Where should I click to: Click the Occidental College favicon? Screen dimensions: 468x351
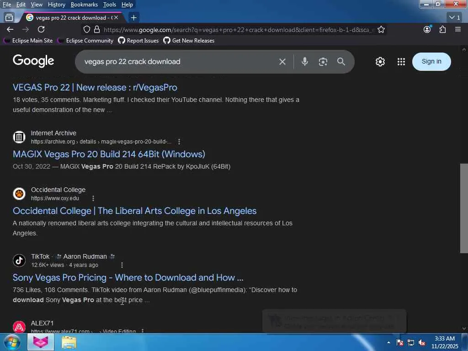point(19,194)
